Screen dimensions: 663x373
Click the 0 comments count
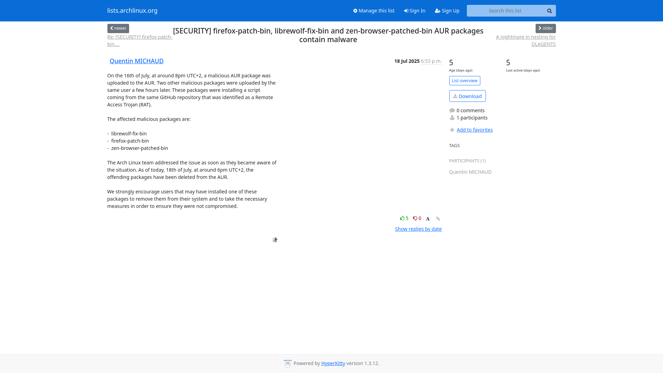coord(470,111)
